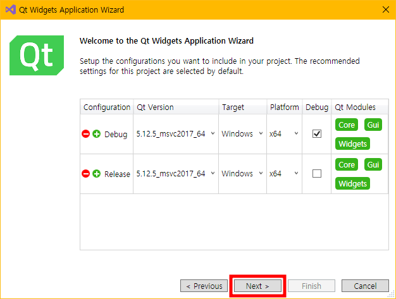Image resolution: width=396 pixels, height=299 pixels.
Task: Click the Gui module tag in the Release row
Action: pyautogui.click(x=373, y=164)
